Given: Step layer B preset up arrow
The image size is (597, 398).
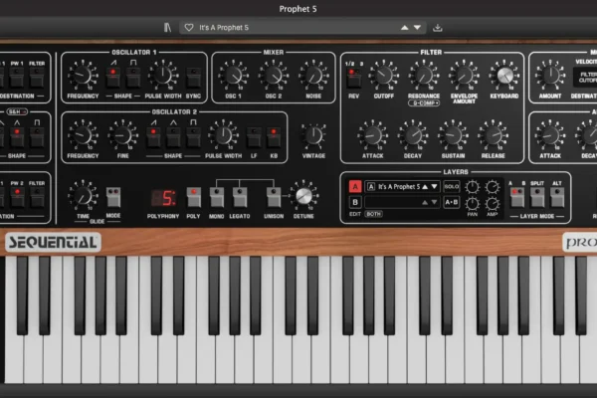Looking at the screenshot, I should pos(425,203).
